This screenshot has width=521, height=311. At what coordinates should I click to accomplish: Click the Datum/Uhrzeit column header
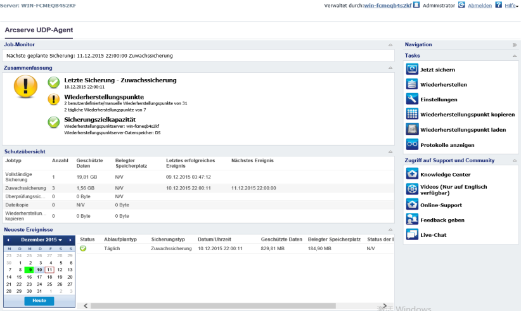pos(214,239)
